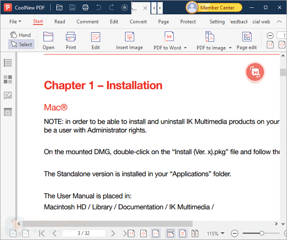Go to the next page
This screenshot has height=240, width=287.
click(x=113, y=234)
